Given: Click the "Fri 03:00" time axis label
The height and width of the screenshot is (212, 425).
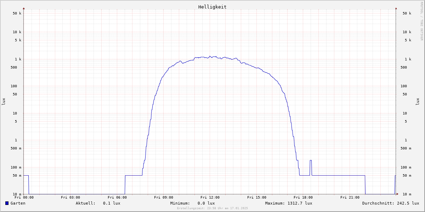Looking at the screenshot, I should point(70,198).
